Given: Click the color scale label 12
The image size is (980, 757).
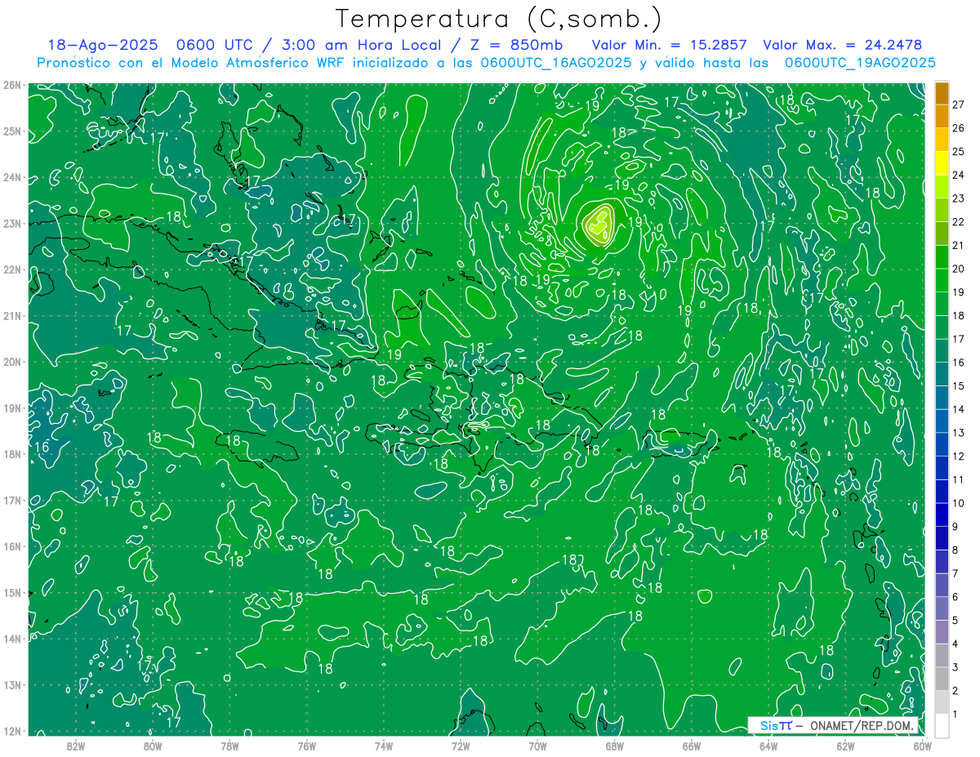Looking at the screenshot, I should click(x=958, y=456).
